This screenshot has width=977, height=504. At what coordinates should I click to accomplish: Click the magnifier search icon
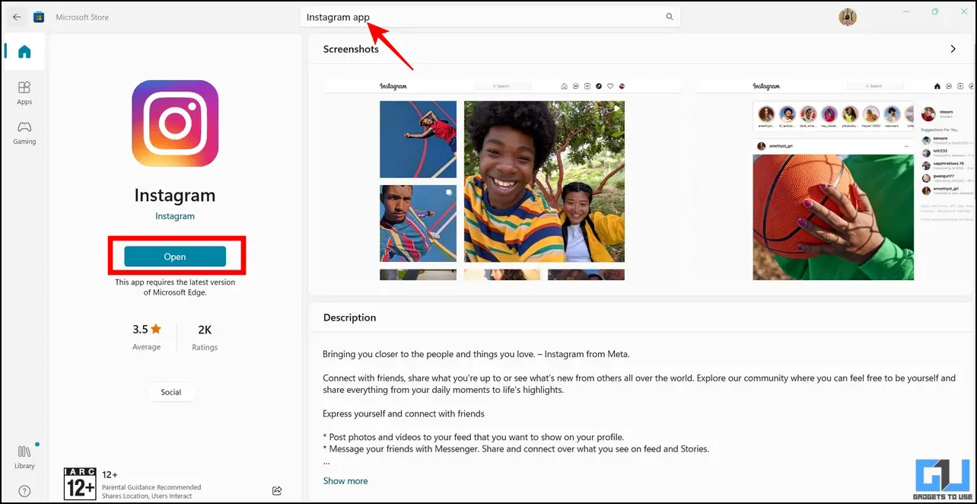pos(670,17)
